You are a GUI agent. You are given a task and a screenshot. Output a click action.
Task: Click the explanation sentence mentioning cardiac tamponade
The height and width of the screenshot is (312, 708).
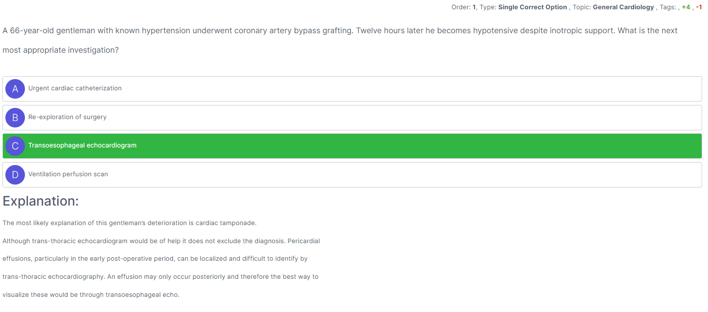pos(129,223)
